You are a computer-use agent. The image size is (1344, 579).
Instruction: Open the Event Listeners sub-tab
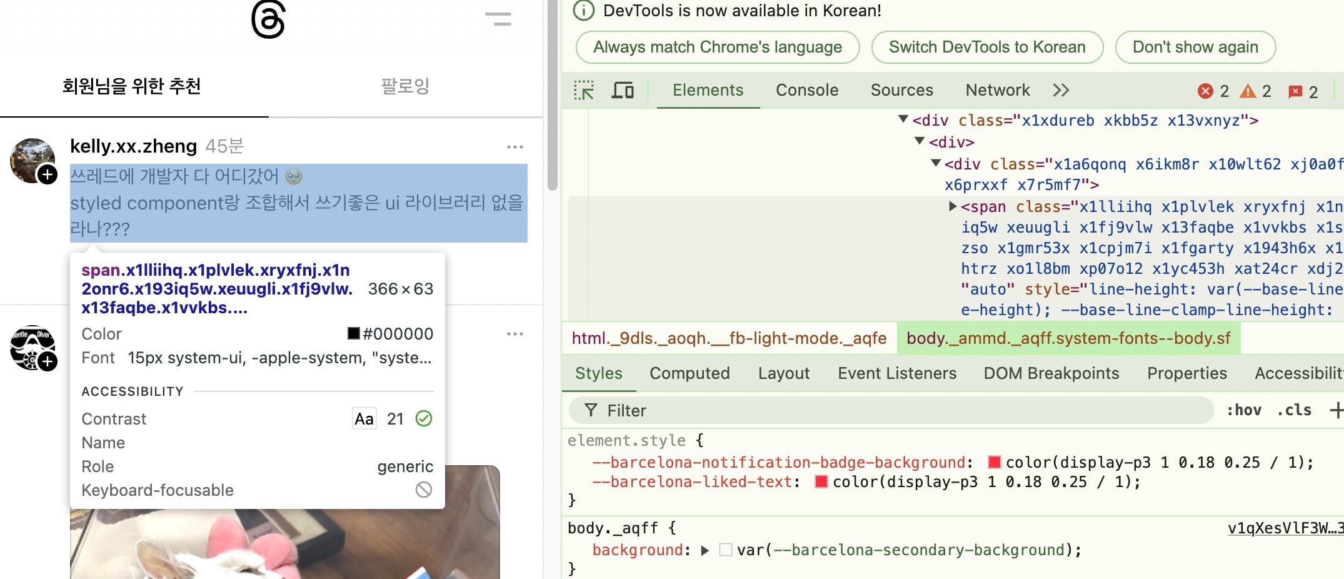coord(897,373)
